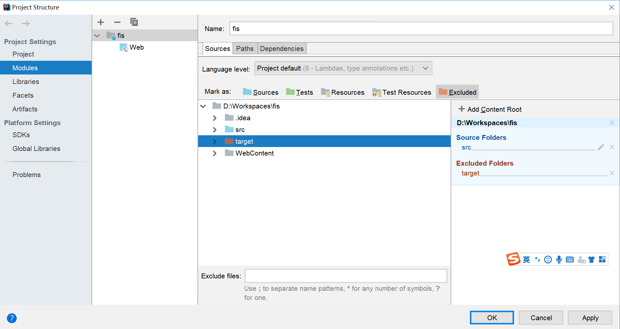Open the Language level dropdown
This screenshot has height=329, width=620.
(343, 68)
